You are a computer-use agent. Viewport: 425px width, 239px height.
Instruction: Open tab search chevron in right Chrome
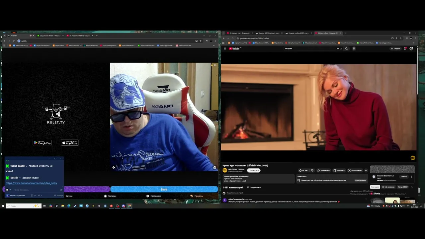click(223, 33)
